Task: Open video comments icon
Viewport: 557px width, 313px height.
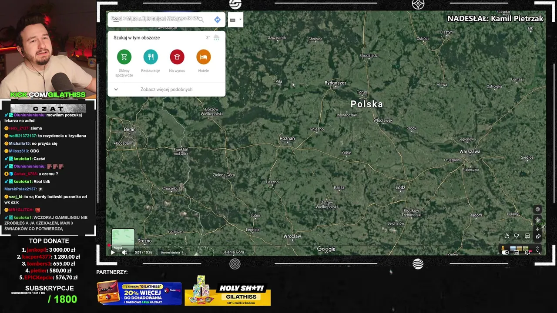Action: 527,236
